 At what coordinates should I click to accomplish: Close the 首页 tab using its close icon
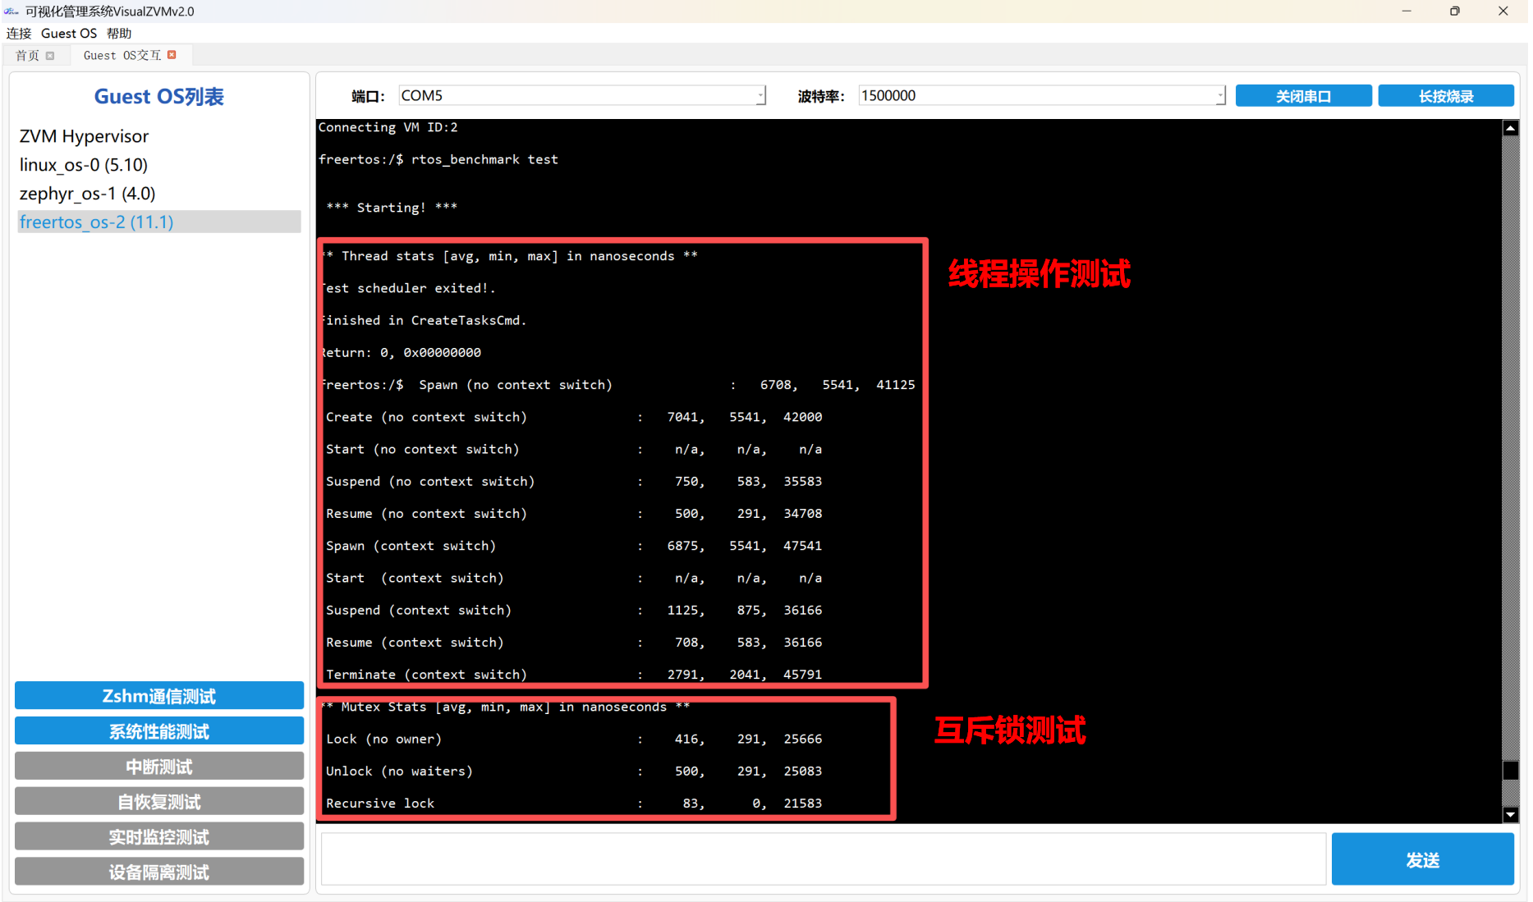[50, 56]
